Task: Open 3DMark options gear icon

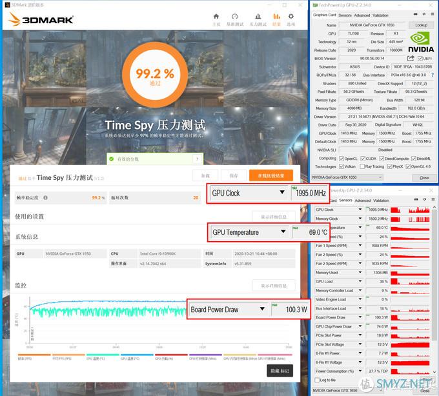Action: 291,17
